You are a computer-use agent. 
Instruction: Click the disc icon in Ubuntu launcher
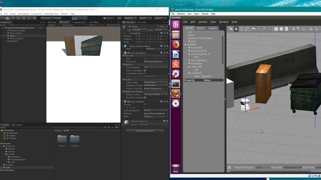click(x=176, y=103)
